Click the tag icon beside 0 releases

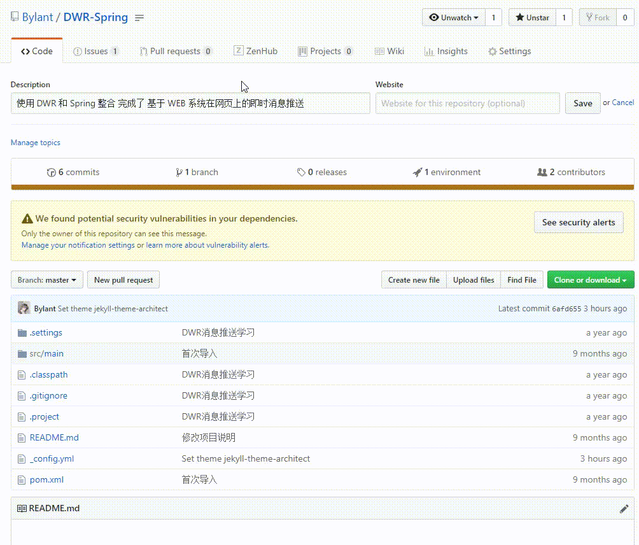301,172
